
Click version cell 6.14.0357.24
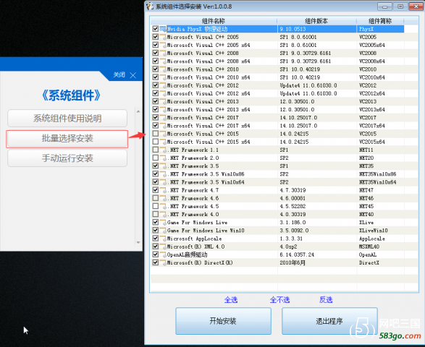pyautogui.click(x=297, y=254)
